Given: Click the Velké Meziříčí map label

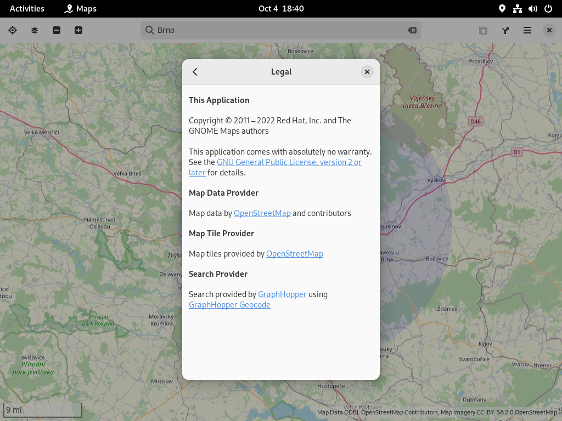Looking at the screenshot, I should (42, 132).
